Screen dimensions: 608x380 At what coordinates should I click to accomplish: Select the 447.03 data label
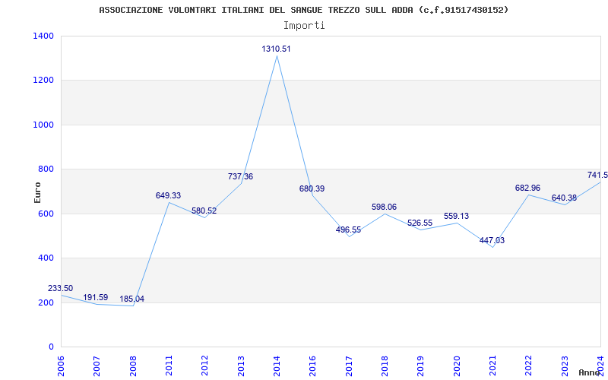click(492, 240)
